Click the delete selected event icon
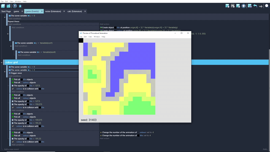Image resolution: width=270 pixels, height=152 pixels. (x=250, y=6)
